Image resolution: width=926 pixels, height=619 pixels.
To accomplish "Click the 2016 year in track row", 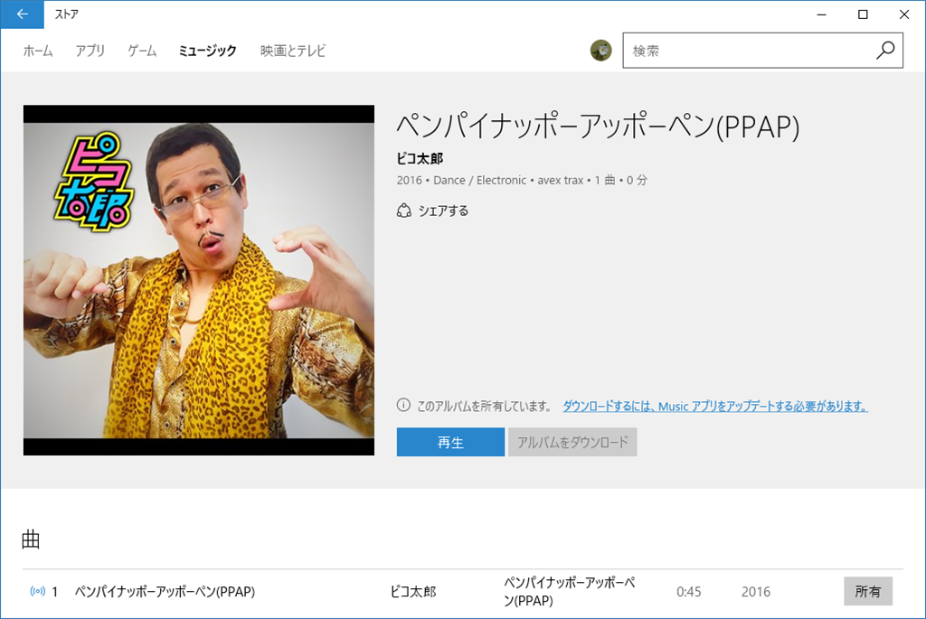I will 756,591.
